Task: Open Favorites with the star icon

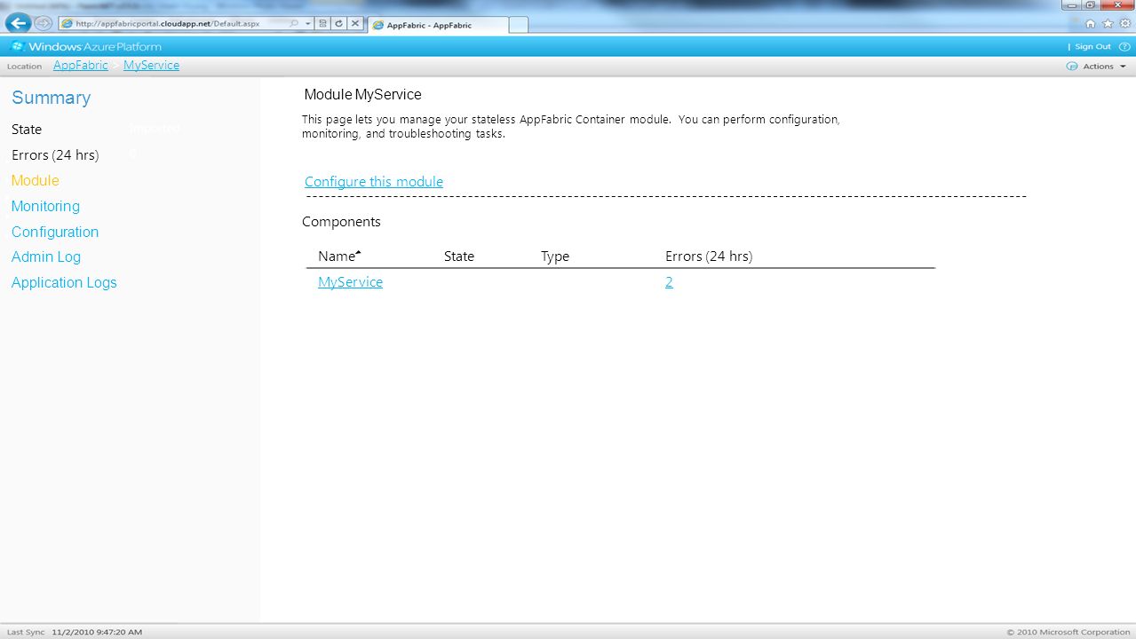Action: pos(1108,24)
